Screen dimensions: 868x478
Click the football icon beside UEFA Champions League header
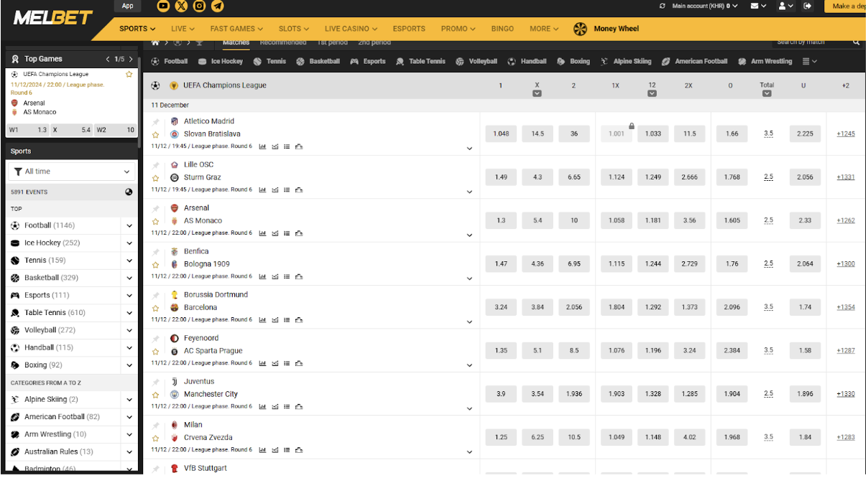click(x=155, y=85)
